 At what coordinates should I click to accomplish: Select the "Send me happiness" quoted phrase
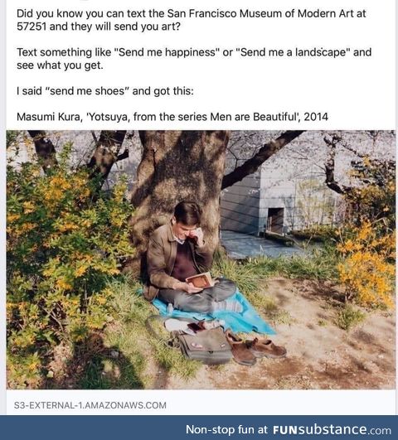167,52
